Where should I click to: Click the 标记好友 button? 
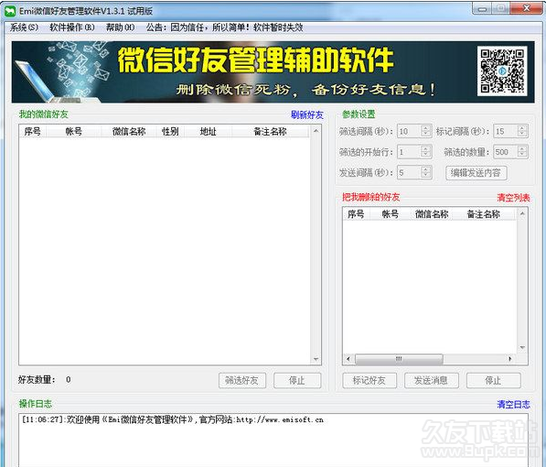pyautogui.click(x=369, y=380)
